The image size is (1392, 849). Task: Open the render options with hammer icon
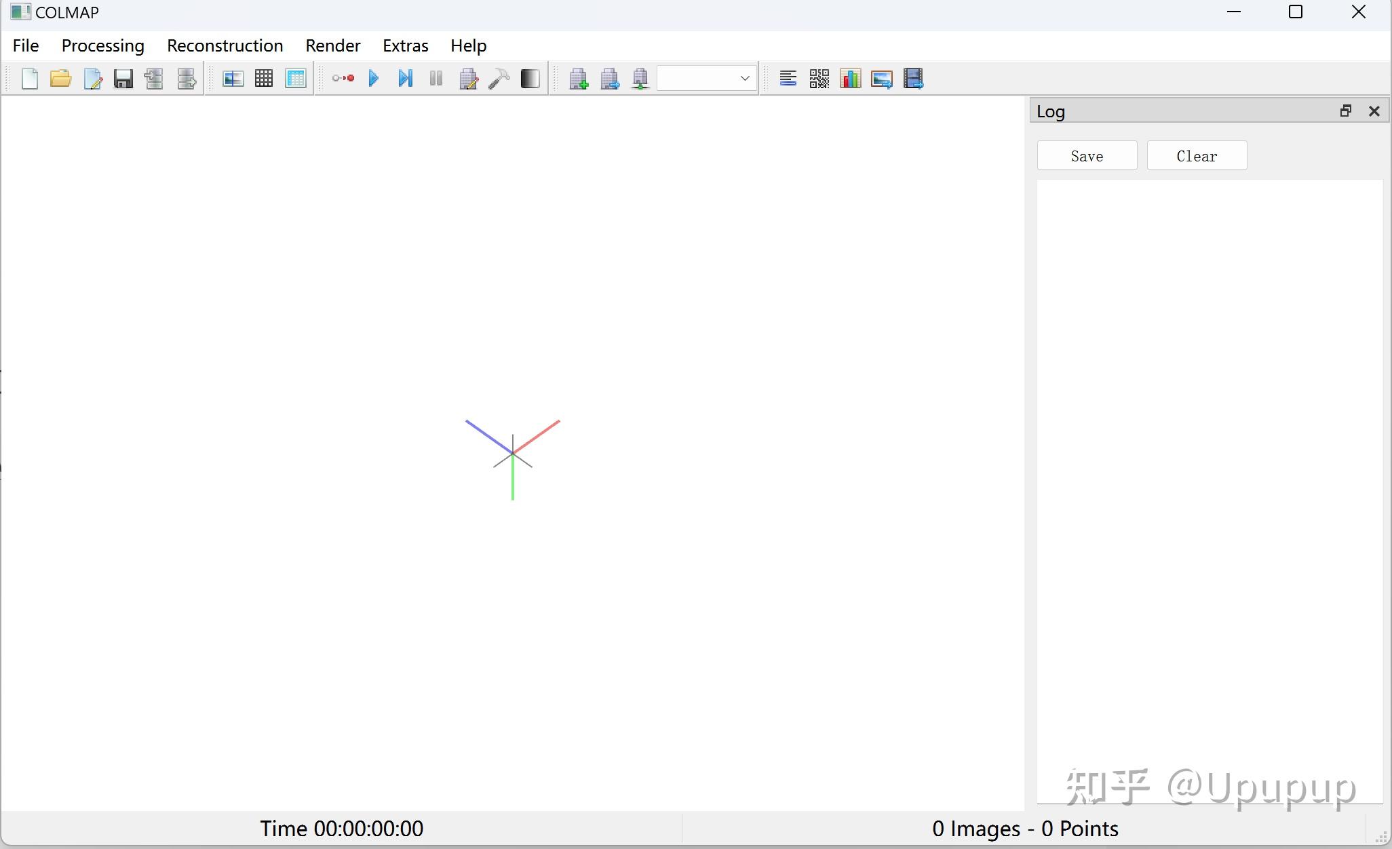[x=500, y=79]
